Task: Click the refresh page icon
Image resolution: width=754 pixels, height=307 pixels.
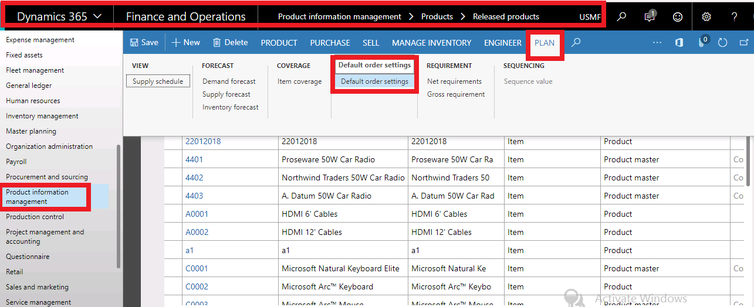Action: pyautogui.click(x=723, y=43)
